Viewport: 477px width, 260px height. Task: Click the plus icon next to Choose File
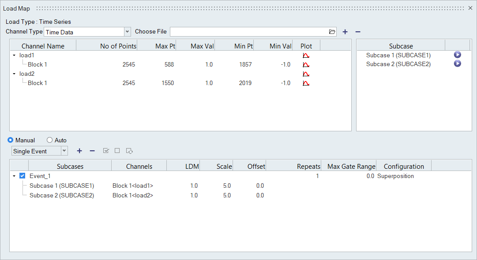click(x=345, y=32)
